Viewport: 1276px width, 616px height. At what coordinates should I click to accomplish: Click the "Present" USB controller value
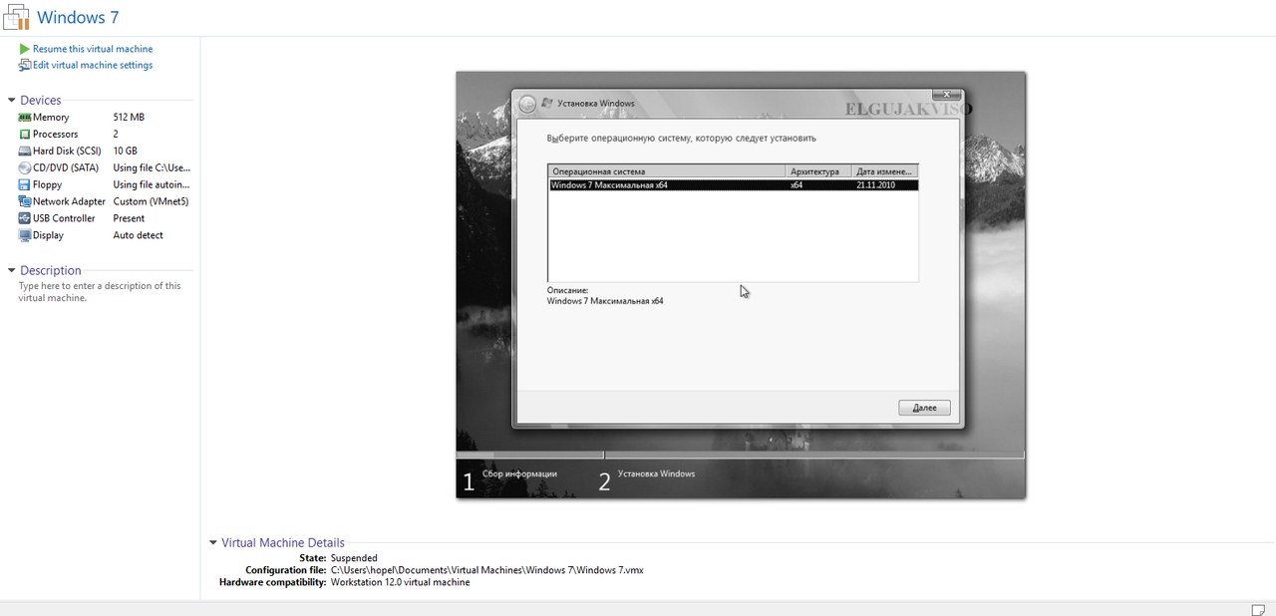pos(130,218)
